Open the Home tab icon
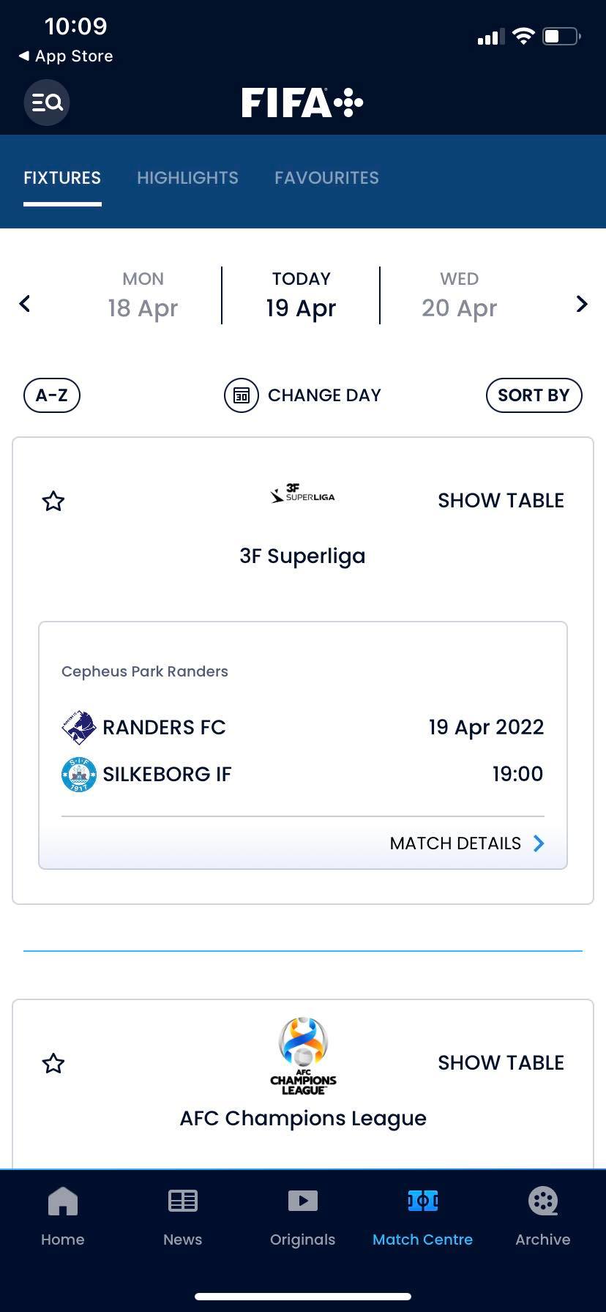Screen dimensions: 606x1312 pyautogui.click(x=62, y=1201)
